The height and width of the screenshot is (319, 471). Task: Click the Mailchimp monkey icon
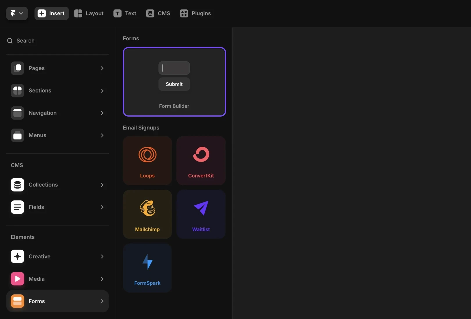tap(147, 208)
